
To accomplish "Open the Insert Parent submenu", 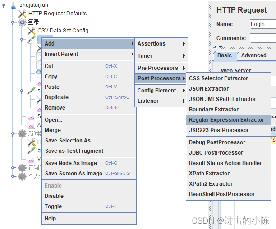I will [88, 54].
